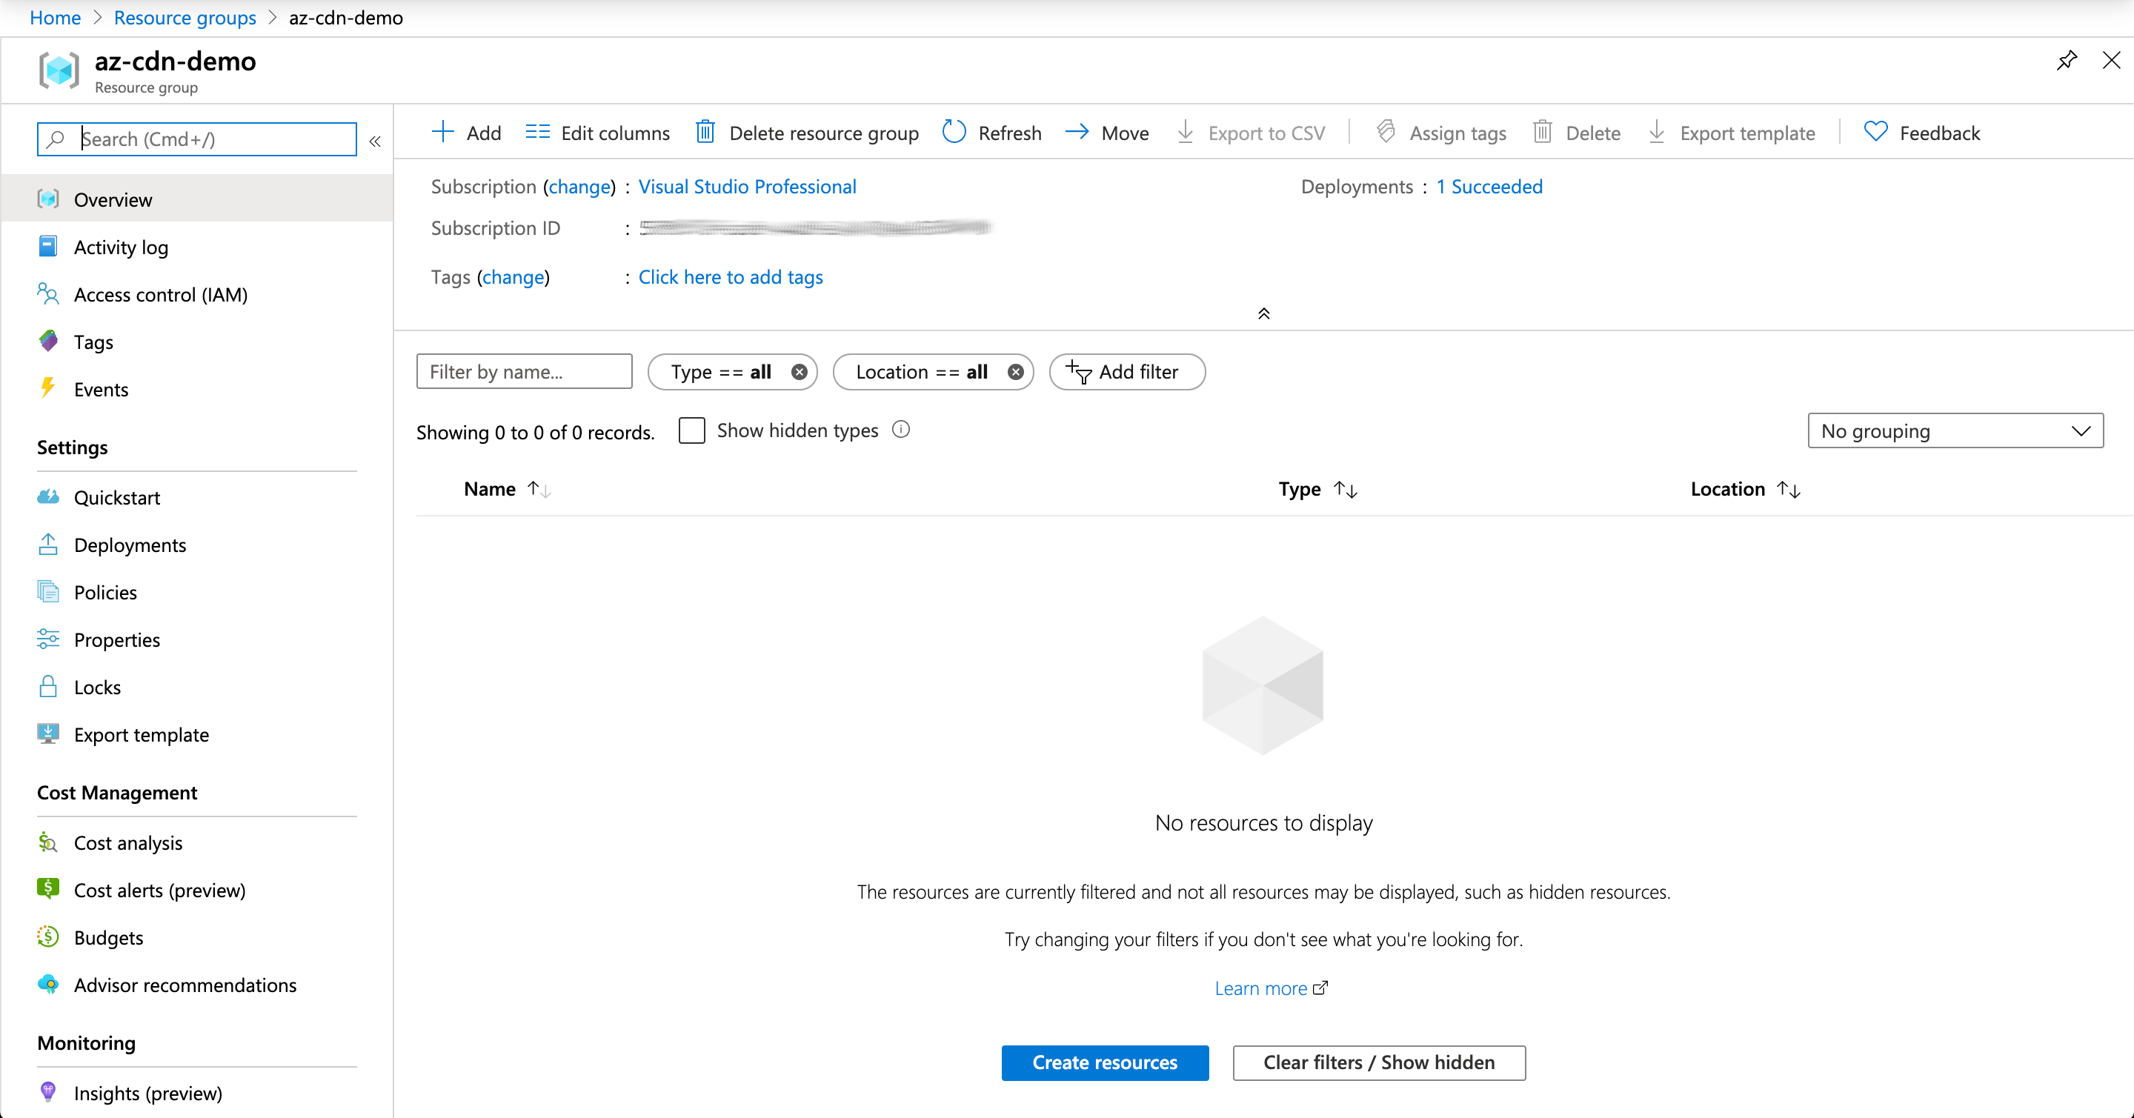The image size is (2134, 1118).
Task: Pin the az-cdn-demo blade to dashboard
Action: click(x=2067, y=59)
